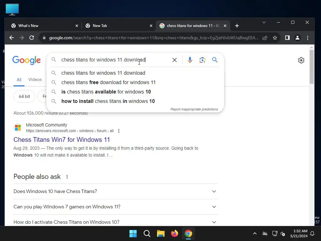Switch to Videos results tab
Screen dimensions: 321x241
pyautogui.click(x=35, y=79)
